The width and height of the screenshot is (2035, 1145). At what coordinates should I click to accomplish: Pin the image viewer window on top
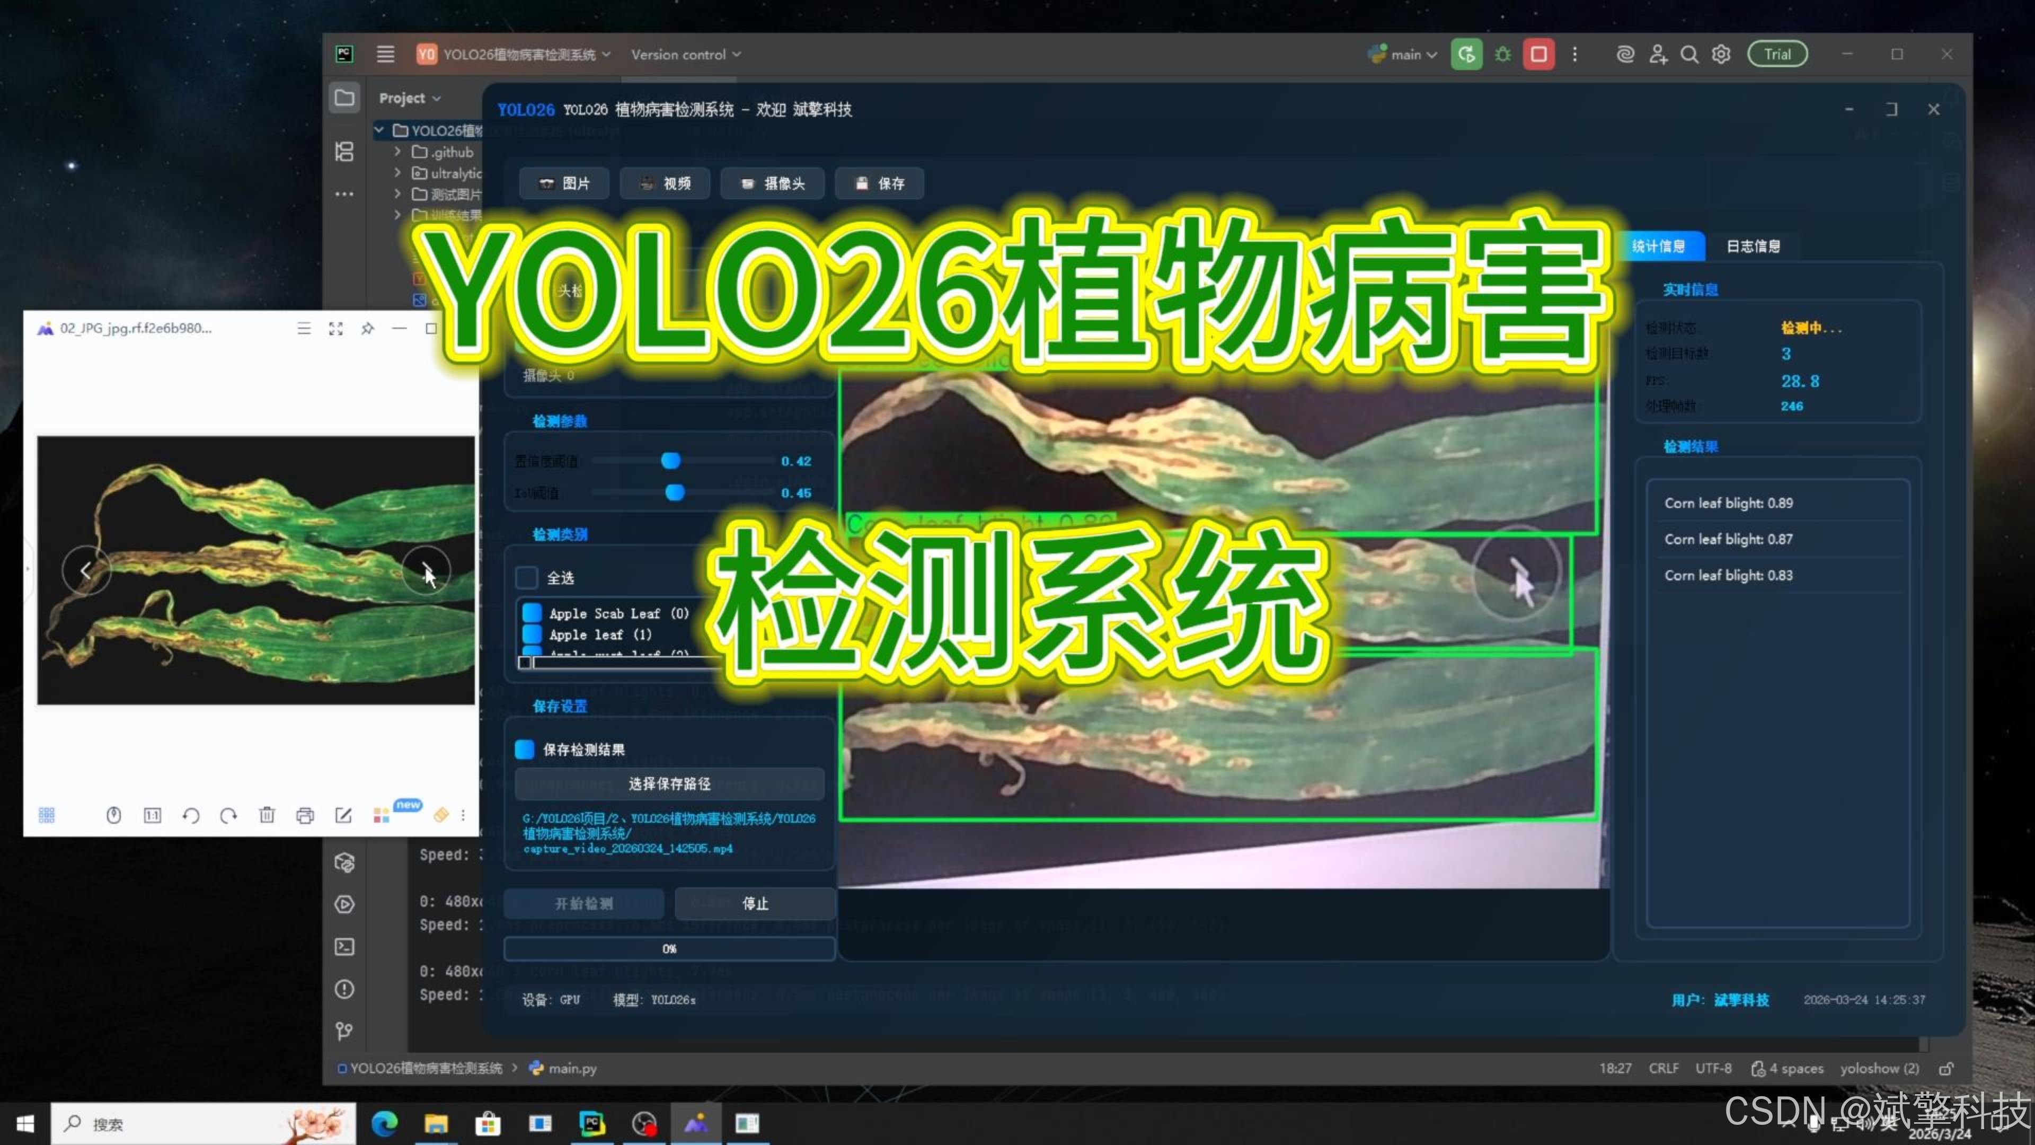click(x=367, y=328)
